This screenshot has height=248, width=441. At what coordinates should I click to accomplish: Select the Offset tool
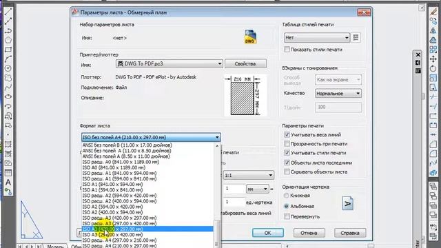(x=433, y=40)
